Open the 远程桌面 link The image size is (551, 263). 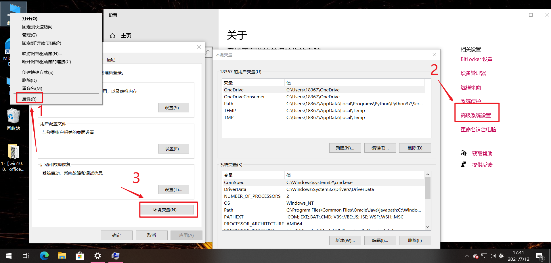[x=471, y=87]
